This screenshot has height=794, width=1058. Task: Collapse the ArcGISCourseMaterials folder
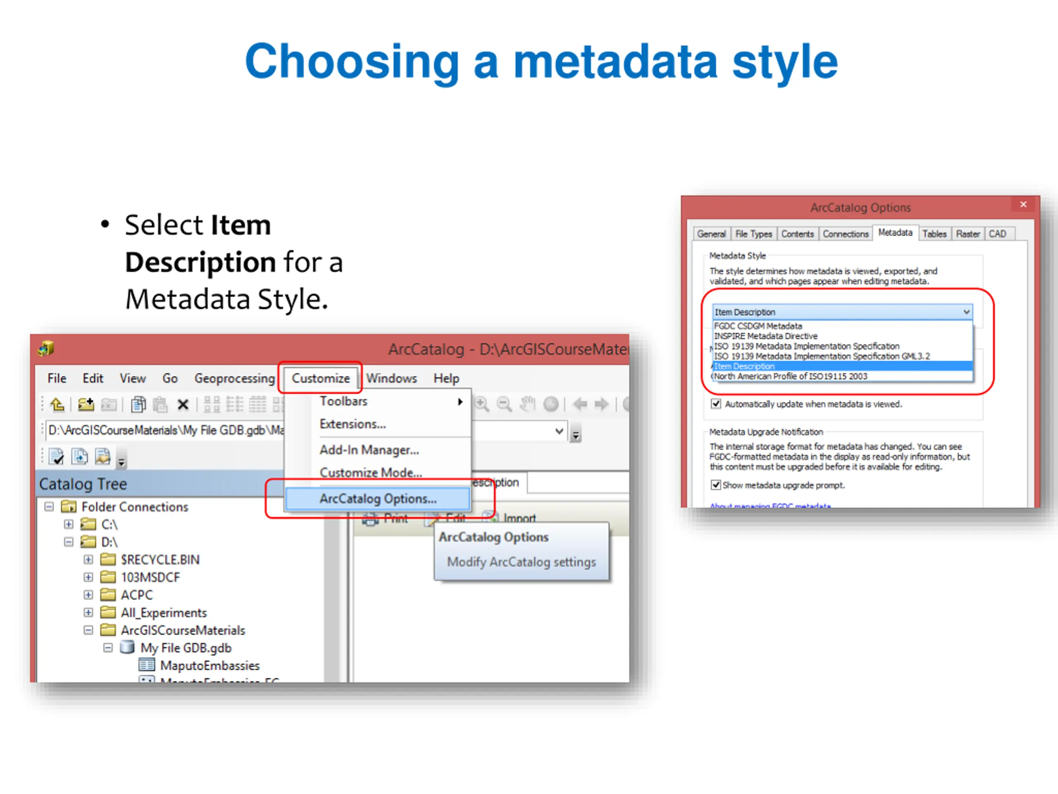tap(88, 630)
